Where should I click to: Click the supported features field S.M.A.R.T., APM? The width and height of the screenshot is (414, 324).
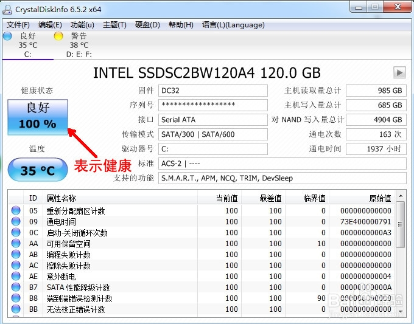[282, 178]
